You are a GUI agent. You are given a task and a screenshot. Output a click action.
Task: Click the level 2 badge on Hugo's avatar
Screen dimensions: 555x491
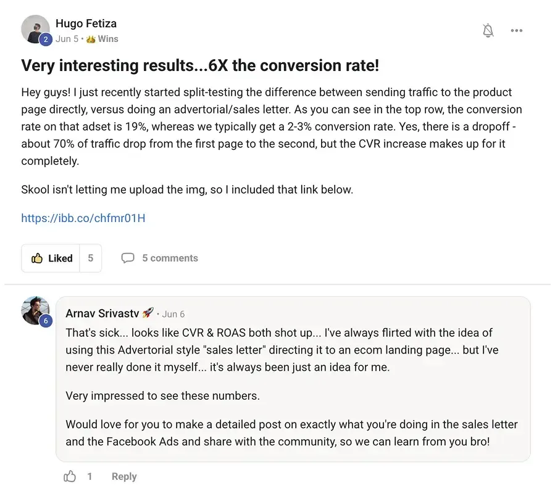(45, 40)
